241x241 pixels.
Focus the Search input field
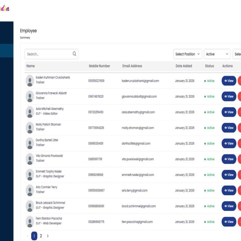(52, 54)
